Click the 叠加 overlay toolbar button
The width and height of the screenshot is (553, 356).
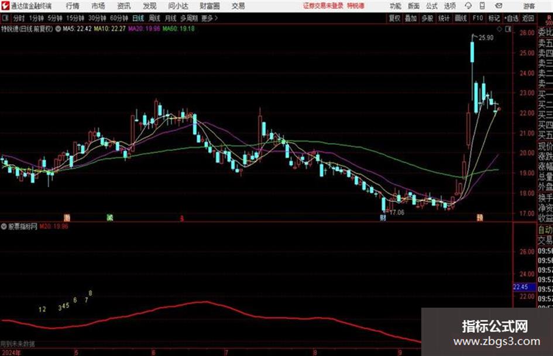point(411,18)
